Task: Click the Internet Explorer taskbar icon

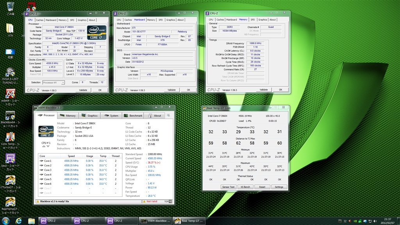Action: [18, 221]
